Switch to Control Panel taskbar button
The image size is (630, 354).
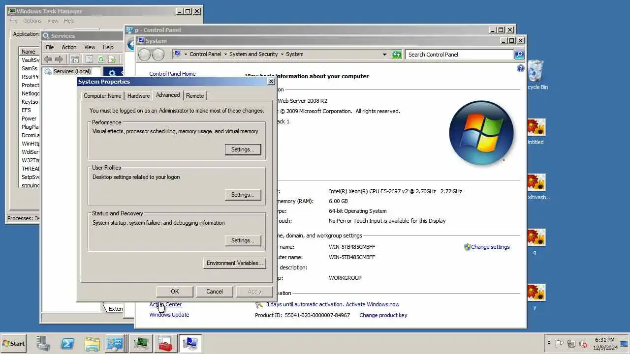tap(115, 344)
